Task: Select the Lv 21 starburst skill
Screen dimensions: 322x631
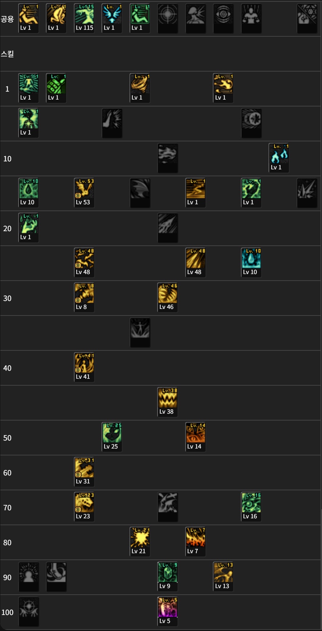Action: (x=140, y=542)
